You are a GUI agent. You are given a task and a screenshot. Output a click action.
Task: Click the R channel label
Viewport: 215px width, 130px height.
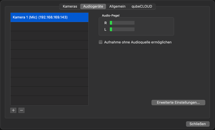click(x=106, y=23)
